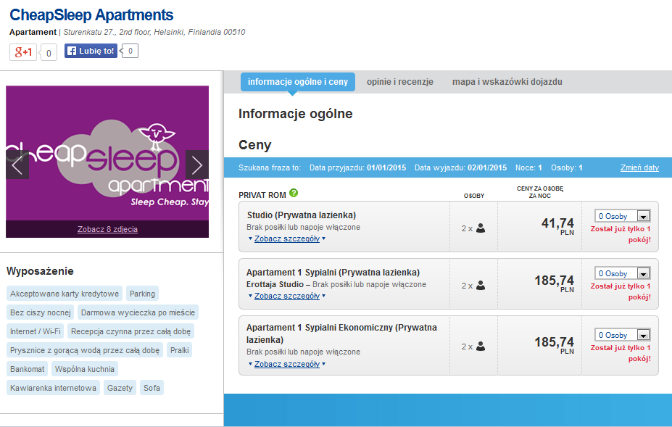Click person icon in Erottaja Studio row
The height and width of the screenshot is (427, 672).
pyautogui.click(x=481, y=286)
